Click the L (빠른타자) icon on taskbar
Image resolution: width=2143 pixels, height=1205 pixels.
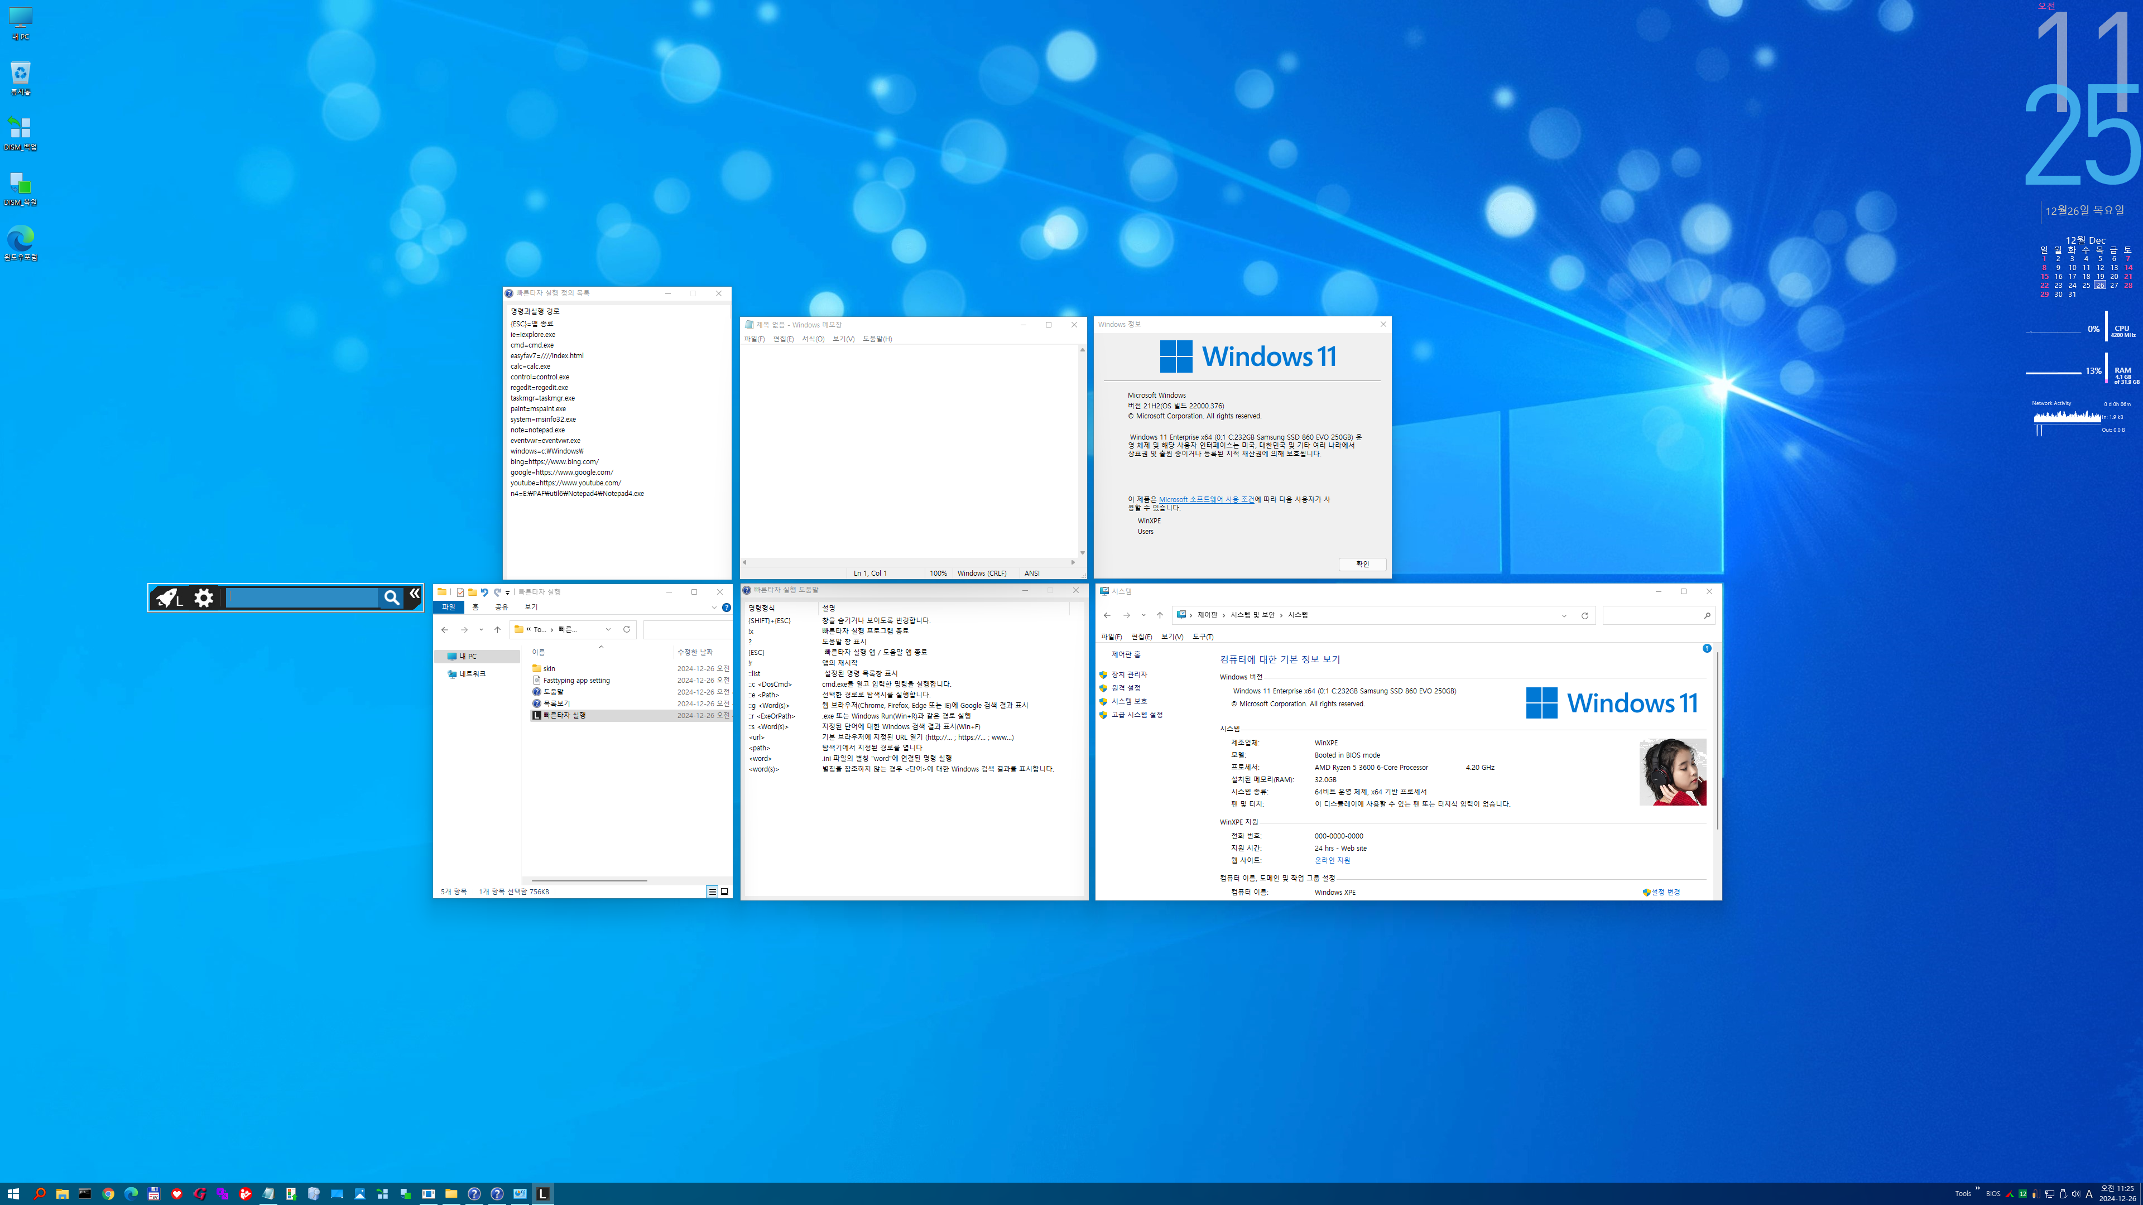click(x=542, y=1193)
